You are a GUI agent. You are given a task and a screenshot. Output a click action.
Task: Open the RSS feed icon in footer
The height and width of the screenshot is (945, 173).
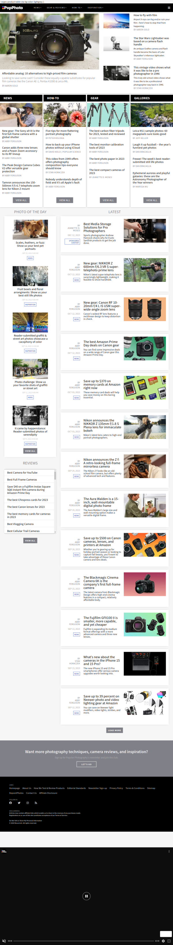36,802
